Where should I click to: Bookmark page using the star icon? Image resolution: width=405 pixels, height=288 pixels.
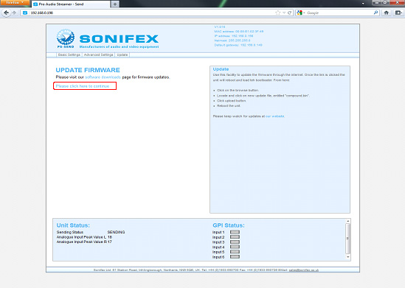[277, 13]
